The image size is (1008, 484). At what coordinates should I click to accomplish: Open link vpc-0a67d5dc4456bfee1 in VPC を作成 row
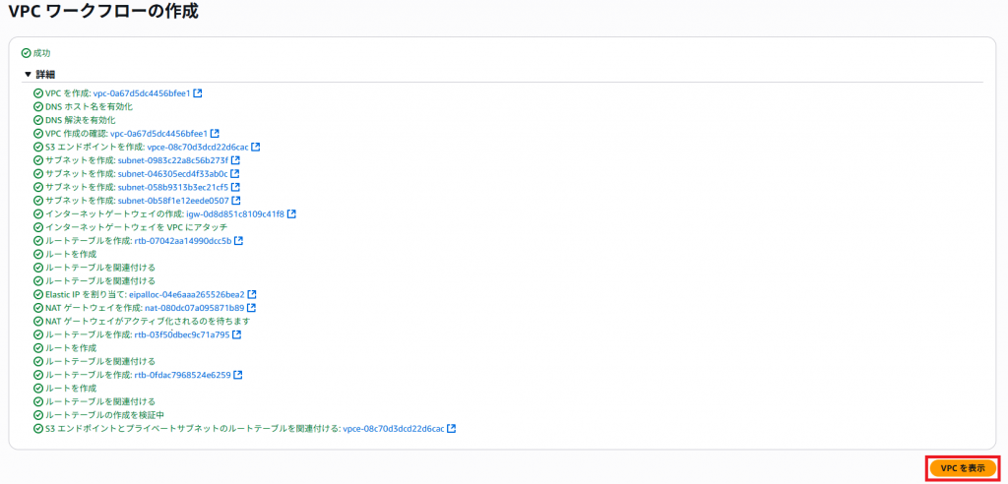142,93
